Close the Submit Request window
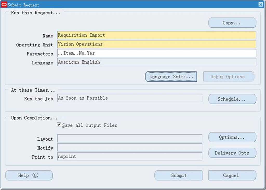The height and width of the screenshot is (190, 266). click(261, 5)
